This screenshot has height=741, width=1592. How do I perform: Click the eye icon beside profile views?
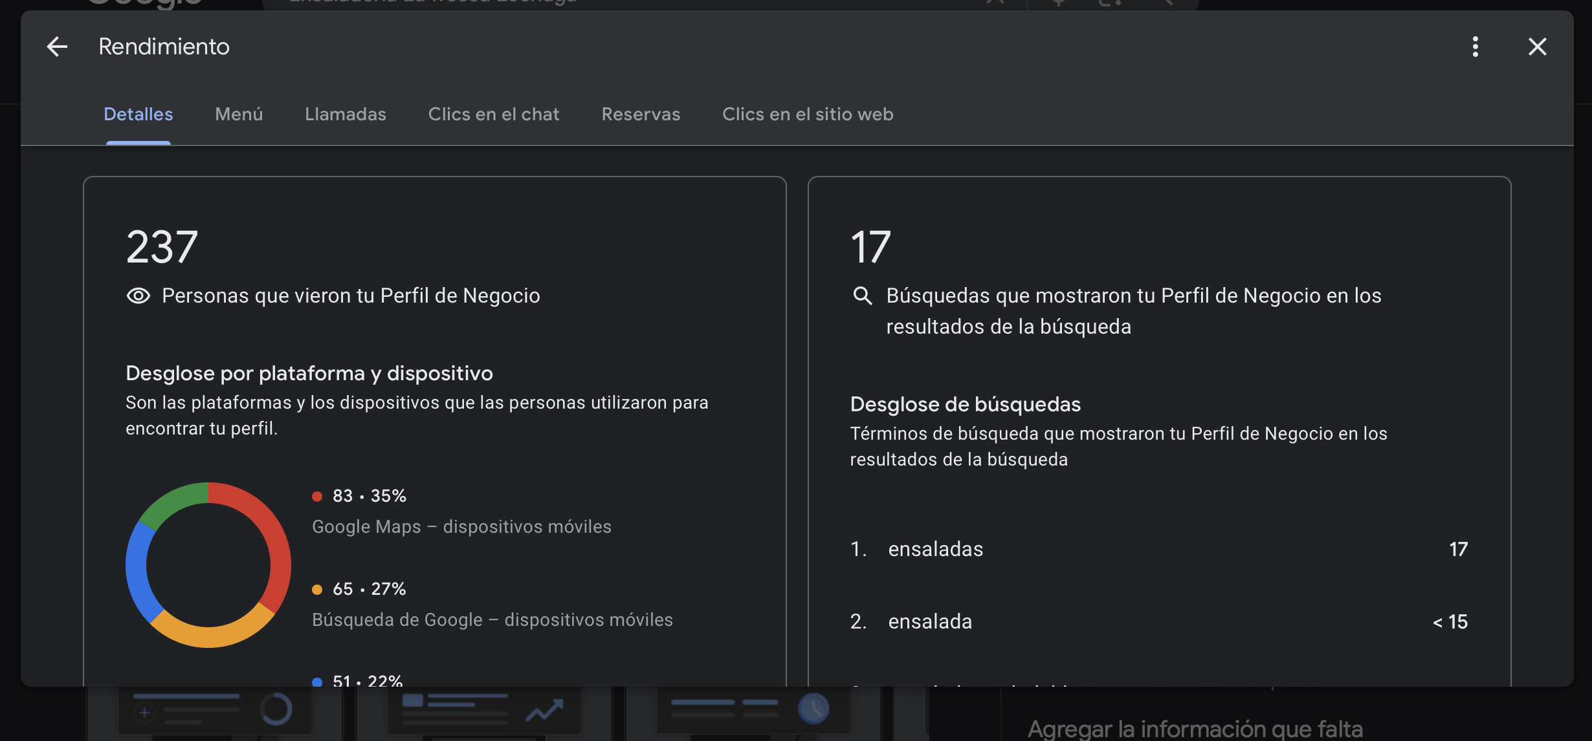click(x=138, y=295)
